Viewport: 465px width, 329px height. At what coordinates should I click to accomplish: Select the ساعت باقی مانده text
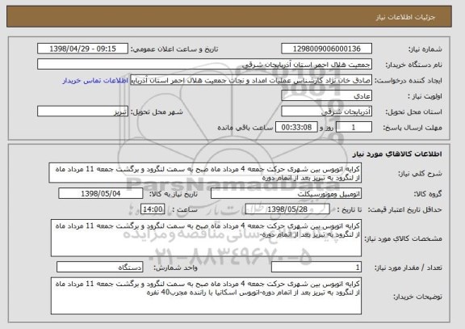[245, 128]
